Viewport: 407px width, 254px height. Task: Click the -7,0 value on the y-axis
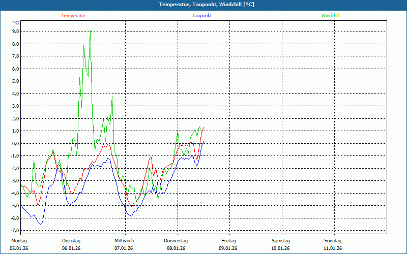click(x=15, y=231)
